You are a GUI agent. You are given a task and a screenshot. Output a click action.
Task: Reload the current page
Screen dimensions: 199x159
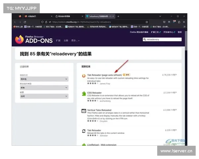pos(25,22)
